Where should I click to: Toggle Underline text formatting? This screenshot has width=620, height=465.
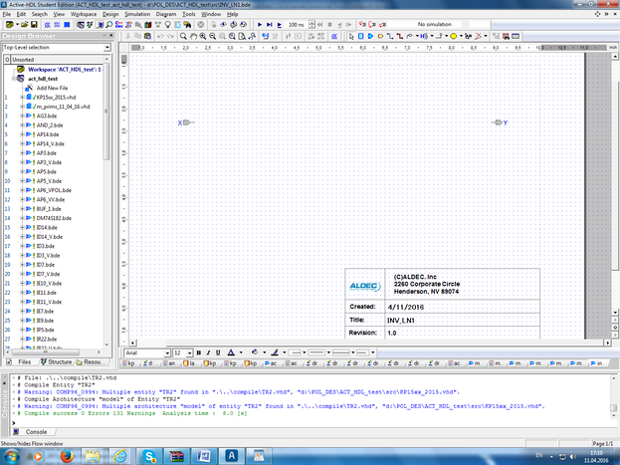click(217, 352)
